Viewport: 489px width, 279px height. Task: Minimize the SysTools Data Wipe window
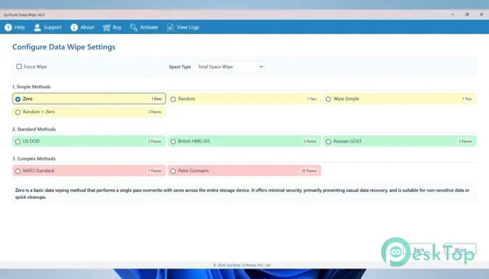click(453, 15)
